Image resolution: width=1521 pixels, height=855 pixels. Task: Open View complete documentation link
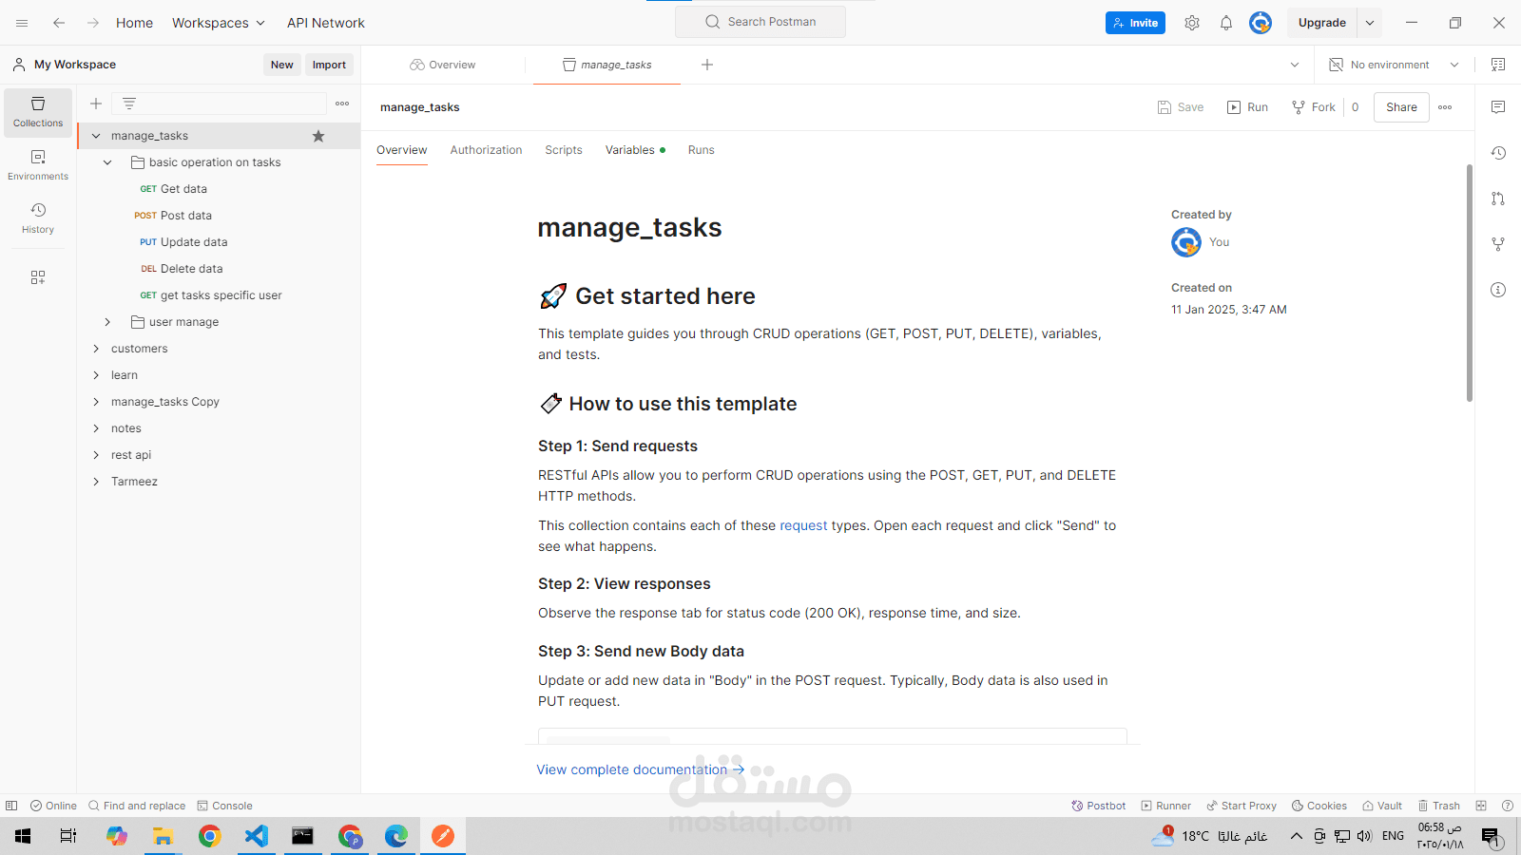641,769
